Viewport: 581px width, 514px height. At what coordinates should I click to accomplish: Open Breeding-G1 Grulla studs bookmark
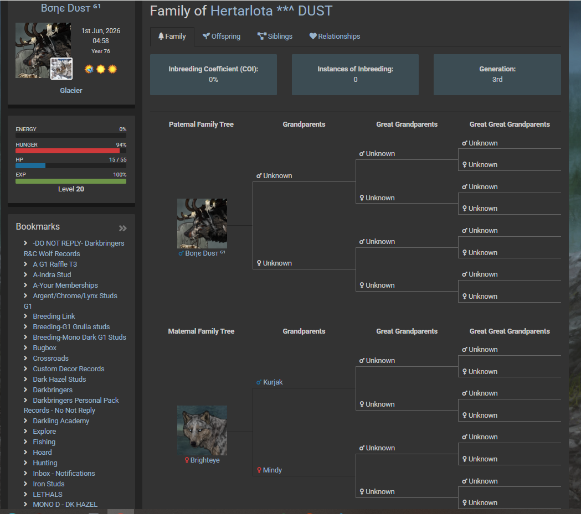pos(71,327)
